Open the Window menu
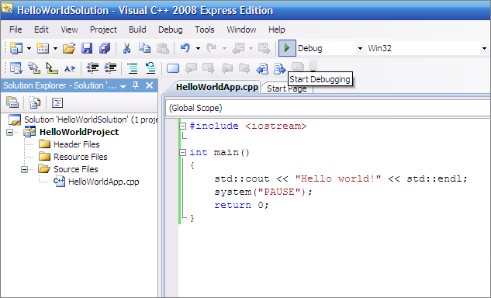491x298 pixels. 241,29
